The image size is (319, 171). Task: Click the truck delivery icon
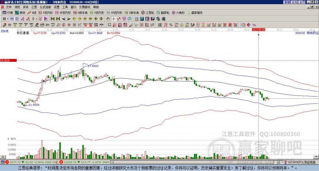163,19
